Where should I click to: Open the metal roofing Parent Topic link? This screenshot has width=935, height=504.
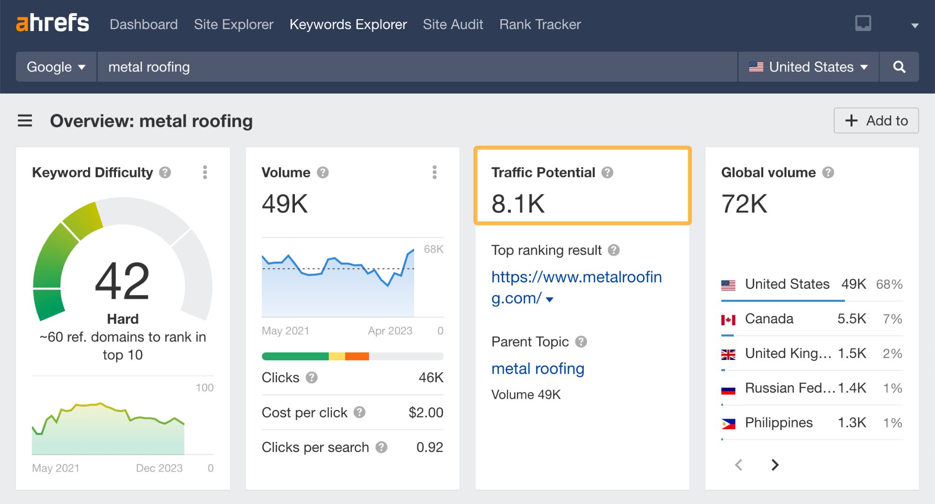point(537,368)
